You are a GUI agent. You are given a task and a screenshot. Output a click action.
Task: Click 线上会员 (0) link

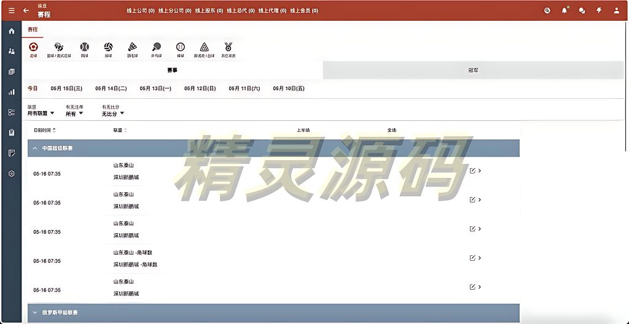[x=304, y=11]
